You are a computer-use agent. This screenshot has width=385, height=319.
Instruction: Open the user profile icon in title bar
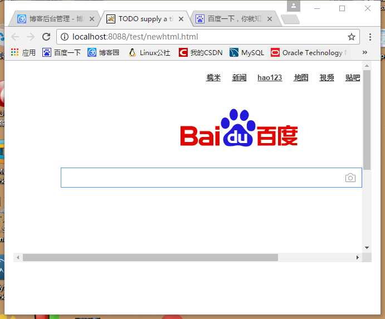[294, 6]
